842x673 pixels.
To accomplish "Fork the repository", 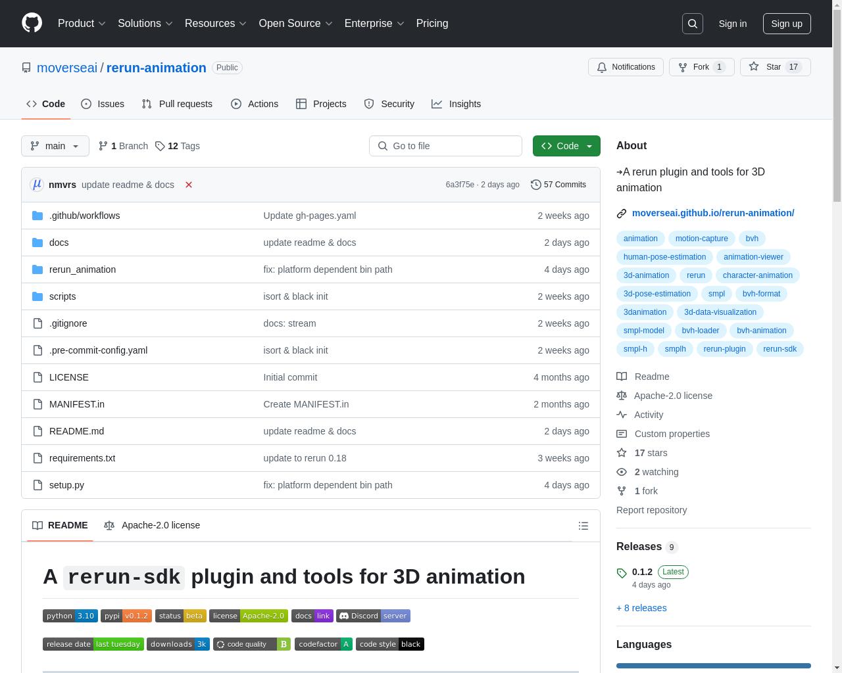I will pyautogui.click(x=701, y=67).
